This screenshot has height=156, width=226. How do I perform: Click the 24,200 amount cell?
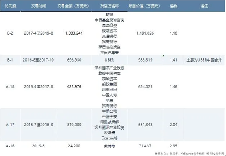pyautogui.click(x=74, y=146)
